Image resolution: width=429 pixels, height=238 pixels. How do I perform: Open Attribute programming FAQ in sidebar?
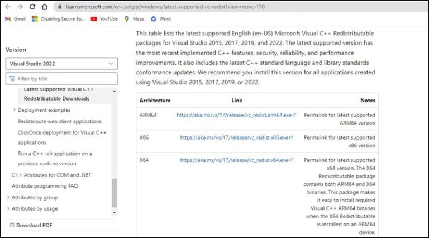(45, 186)
